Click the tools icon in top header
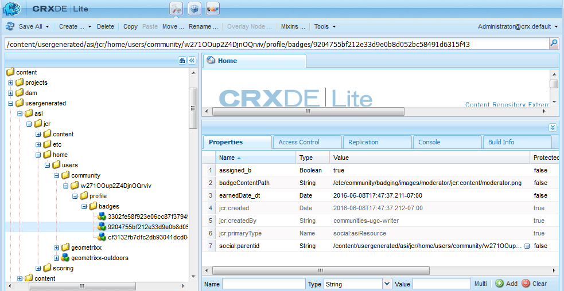 point(176,9)
